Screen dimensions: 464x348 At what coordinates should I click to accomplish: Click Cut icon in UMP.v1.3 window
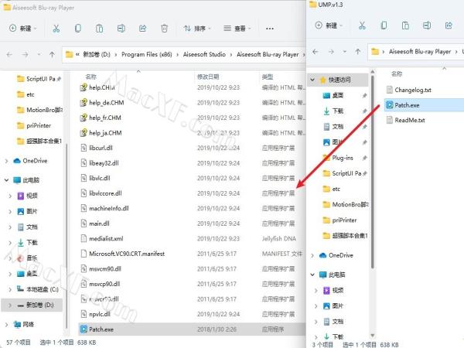(x=362, y=26)
